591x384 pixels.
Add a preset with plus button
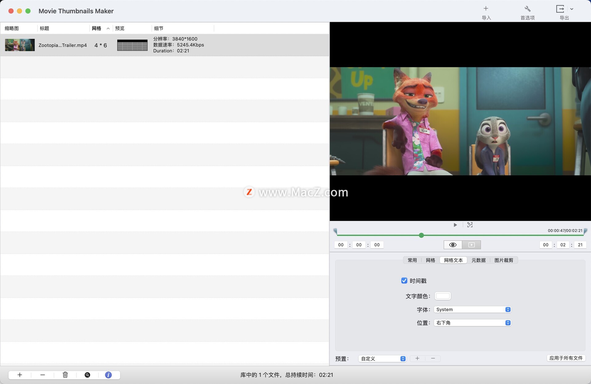coord(417,359)
